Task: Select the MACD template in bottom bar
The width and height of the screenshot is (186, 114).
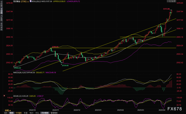Action: (x=31, y=113)
